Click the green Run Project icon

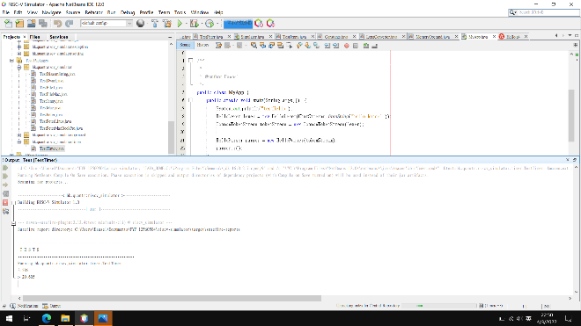pos(180,24)
